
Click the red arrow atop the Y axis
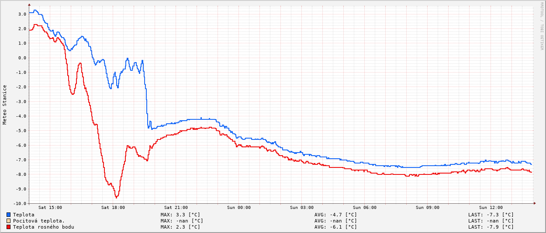pos(29,5)
